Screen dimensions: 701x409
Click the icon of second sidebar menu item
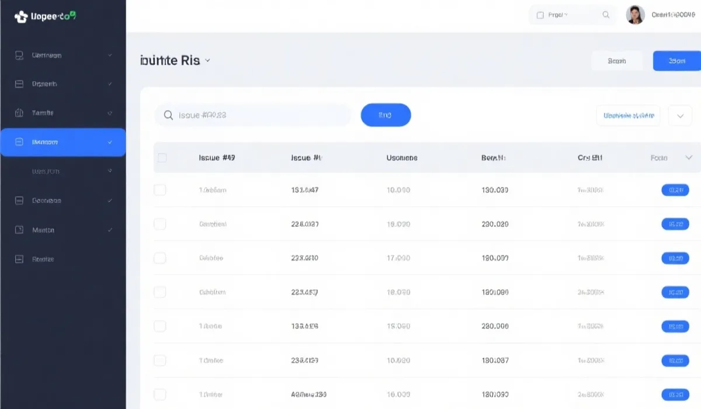click(19, 84)
